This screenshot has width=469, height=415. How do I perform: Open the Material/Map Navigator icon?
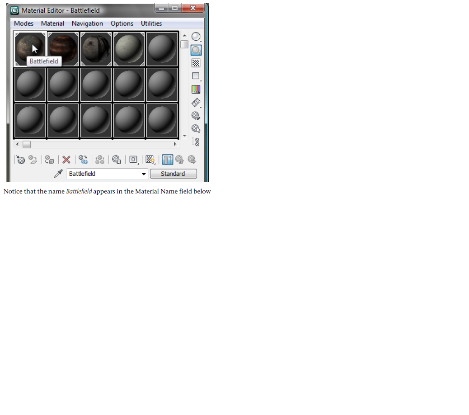(x=196, y=142)
